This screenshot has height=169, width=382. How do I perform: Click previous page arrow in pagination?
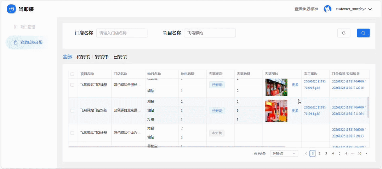(x=306, y=153)
